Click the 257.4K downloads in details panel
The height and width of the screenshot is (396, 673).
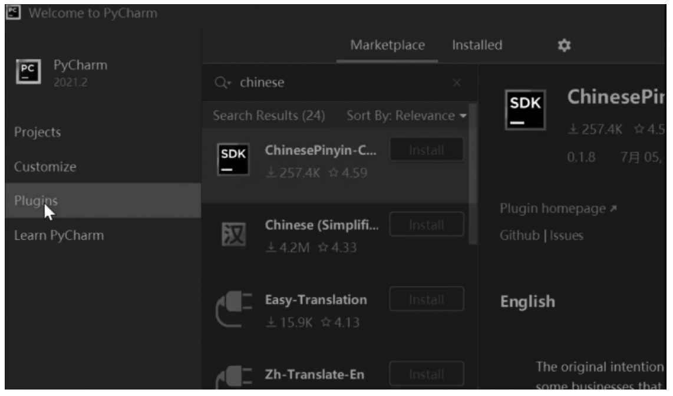tap(595, 129)
